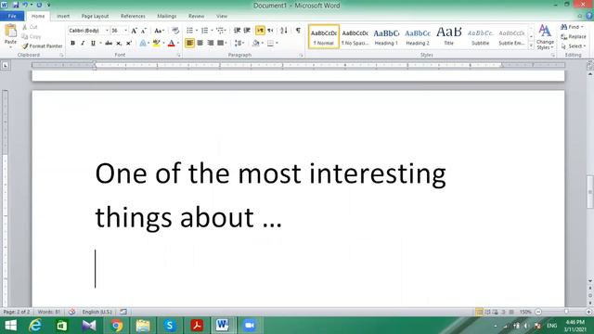Toggle Bold formatting

(72, 44)
